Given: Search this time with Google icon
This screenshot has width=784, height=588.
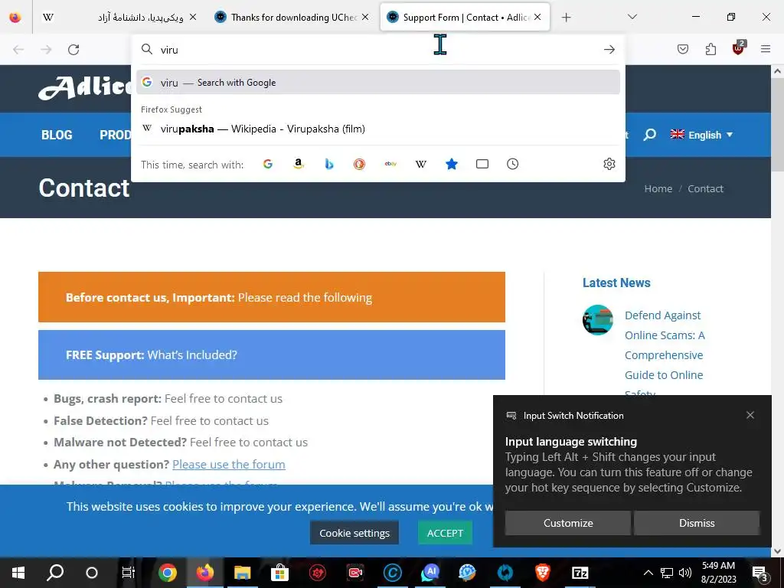Looking at the screenshot, I should coord(268,164).
